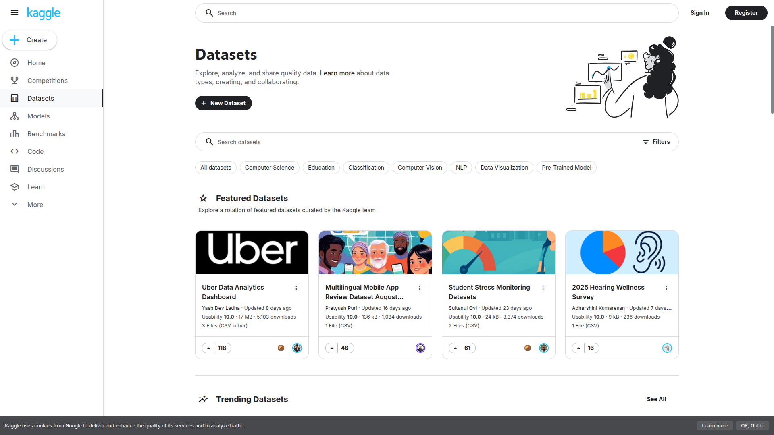
Task: Click the Learn graduation cap icon
Action: click(x=15, y=187)
